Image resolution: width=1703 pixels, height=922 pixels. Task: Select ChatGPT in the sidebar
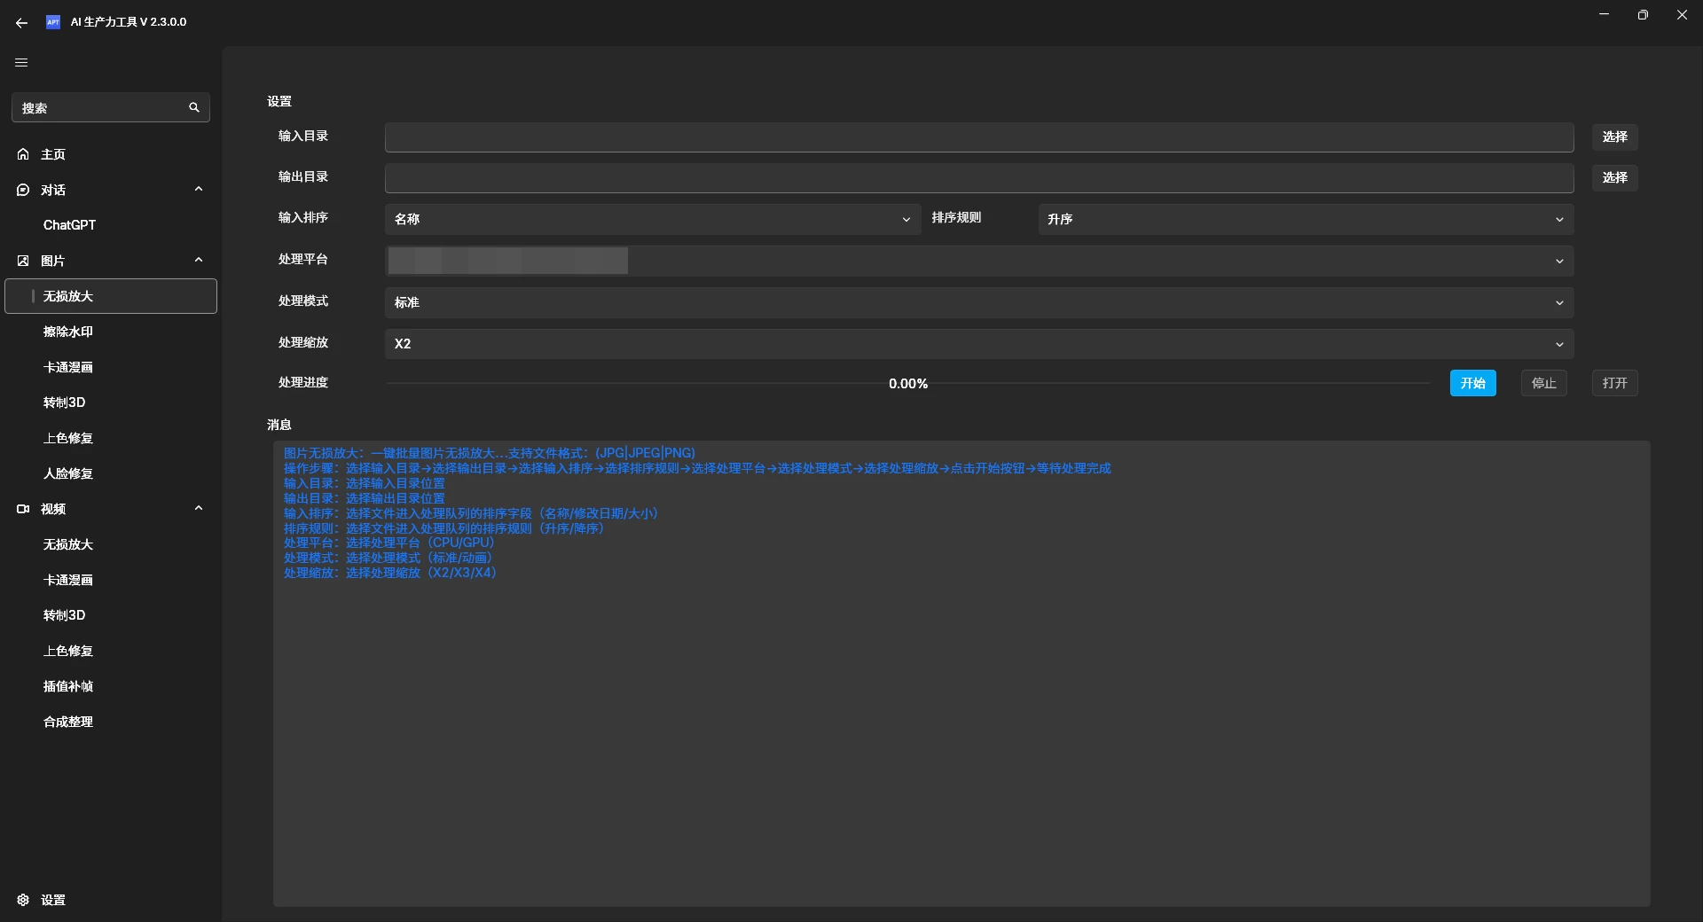click(x=69, y=225)
